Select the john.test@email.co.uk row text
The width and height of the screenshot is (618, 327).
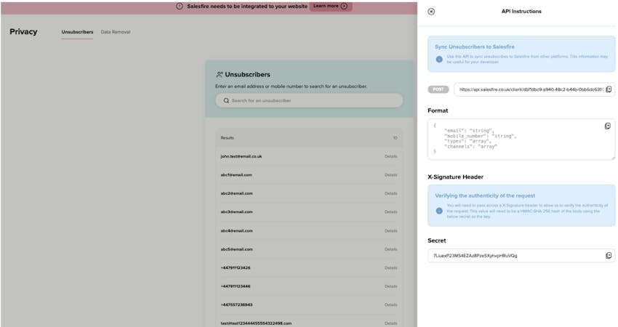point(241,156)
